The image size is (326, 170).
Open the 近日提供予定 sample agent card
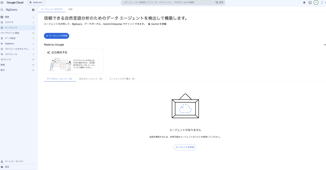[x=74, y=61]
